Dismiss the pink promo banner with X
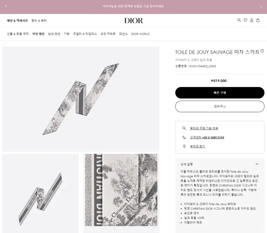This screenshot has width=267, height=233. click(6, 6)
